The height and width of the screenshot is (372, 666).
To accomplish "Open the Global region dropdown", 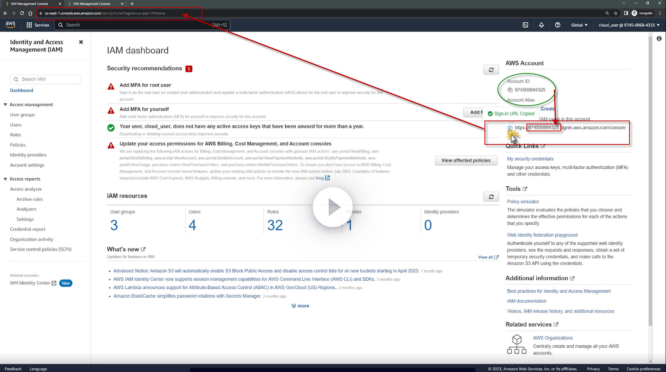I will [x=579, y=25].
